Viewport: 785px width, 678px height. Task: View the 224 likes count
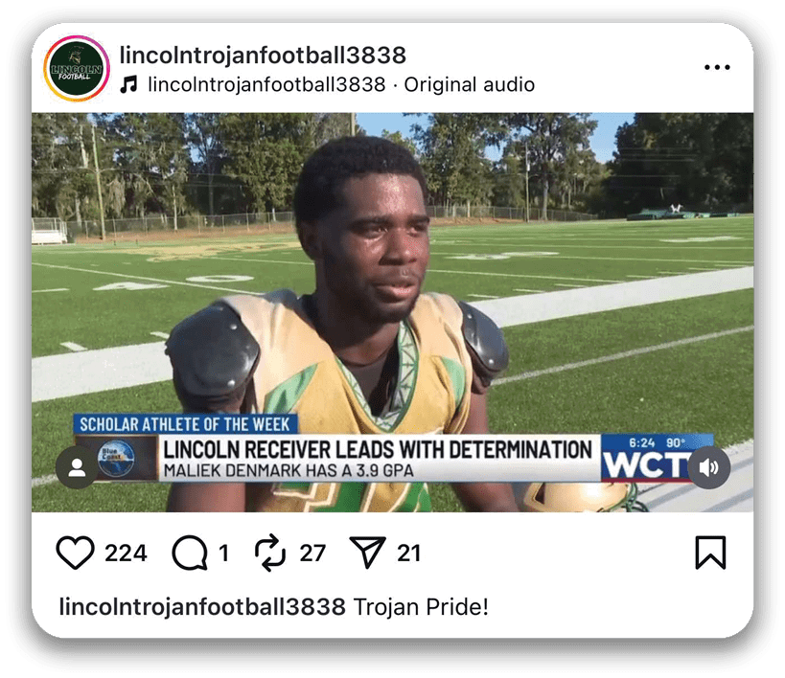click(126, 553)
